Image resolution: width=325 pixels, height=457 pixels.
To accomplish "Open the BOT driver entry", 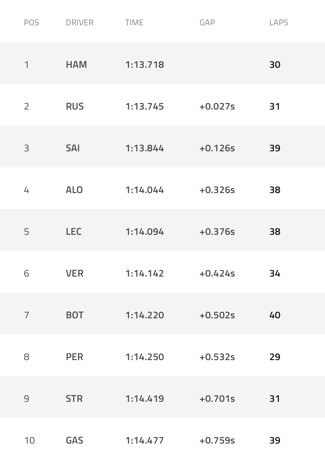I will click(74, 315).
